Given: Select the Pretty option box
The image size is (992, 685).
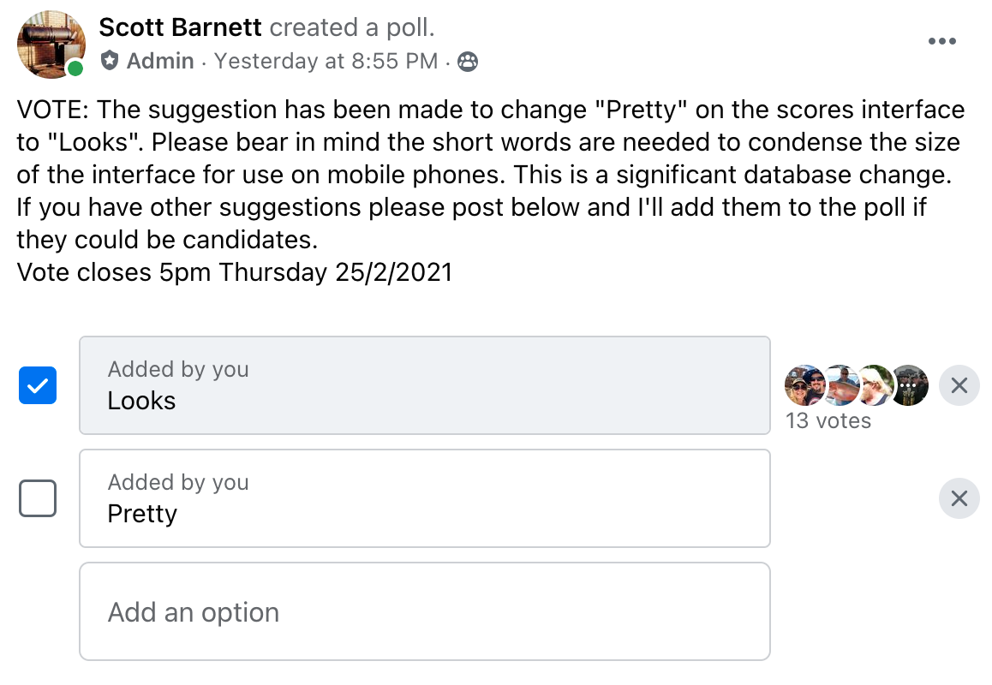Looking at the screenshot, I should pos(425,498).
